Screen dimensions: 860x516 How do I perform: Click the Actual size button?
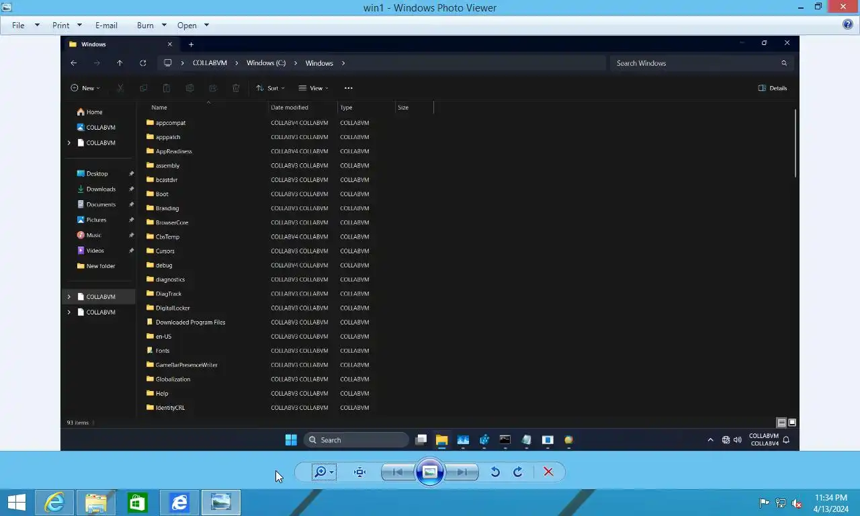coord(360,472)
